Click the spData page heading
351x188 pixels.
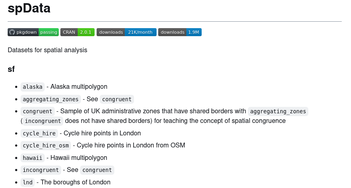29,8
